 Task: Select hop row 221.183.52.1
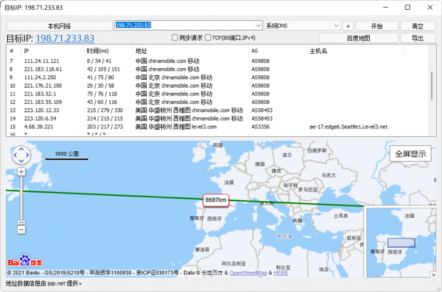coord(217,93)
